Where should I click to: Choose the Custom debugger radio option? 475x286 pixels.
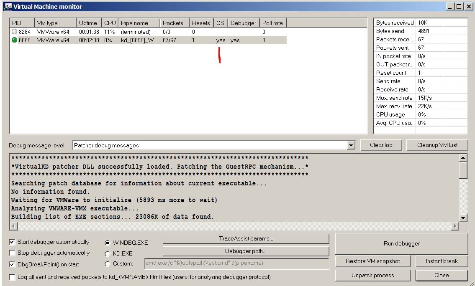(108, 264)
